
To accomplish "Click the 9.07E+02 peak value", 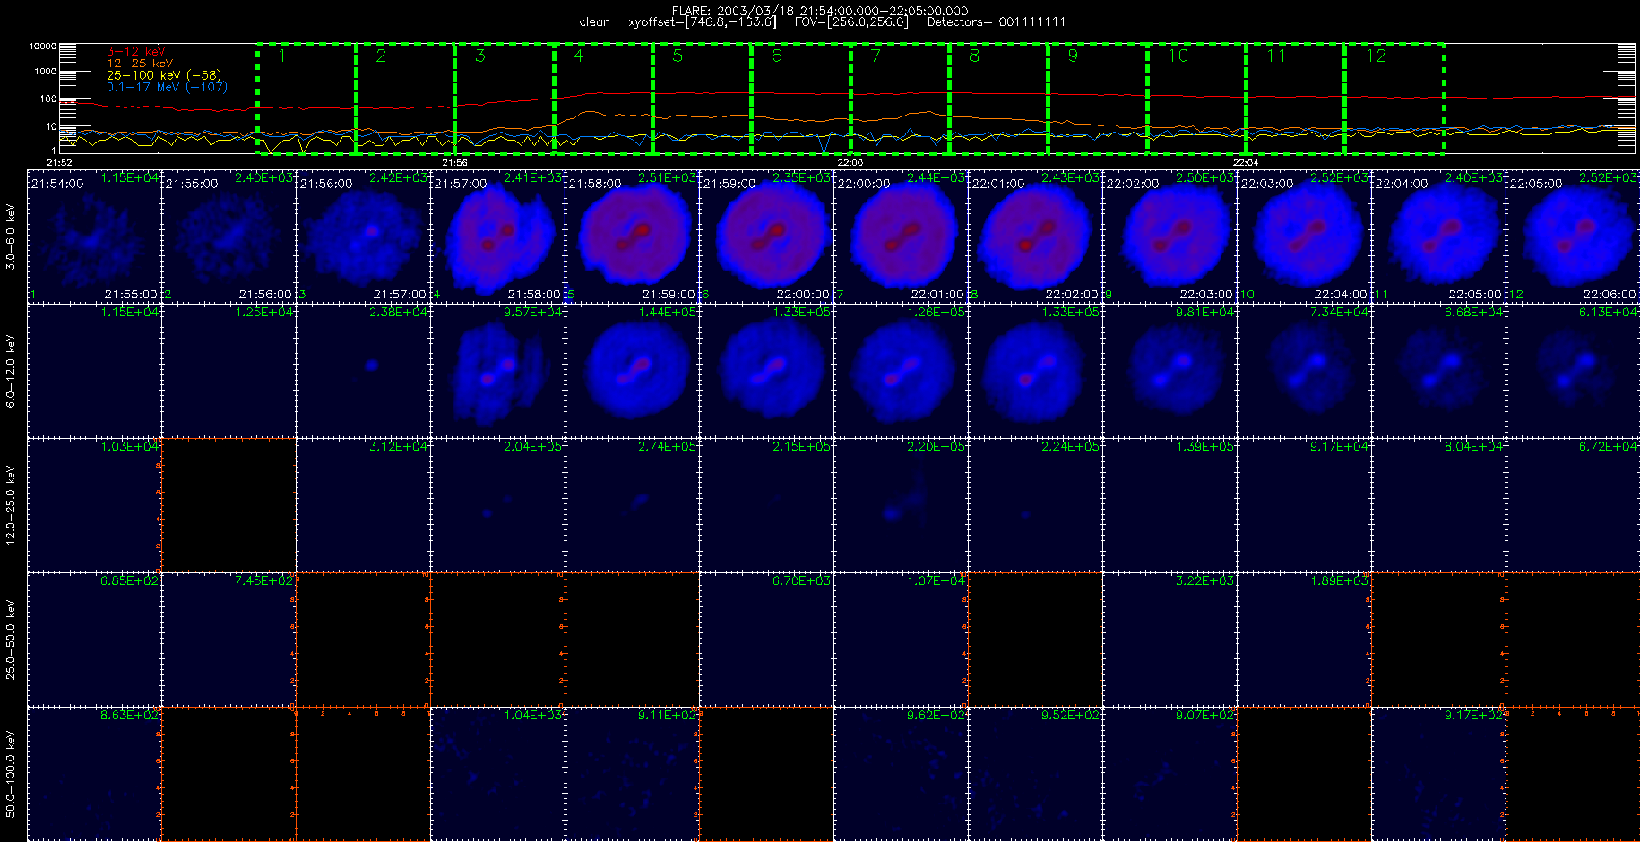I will [x=1205, y=716].
